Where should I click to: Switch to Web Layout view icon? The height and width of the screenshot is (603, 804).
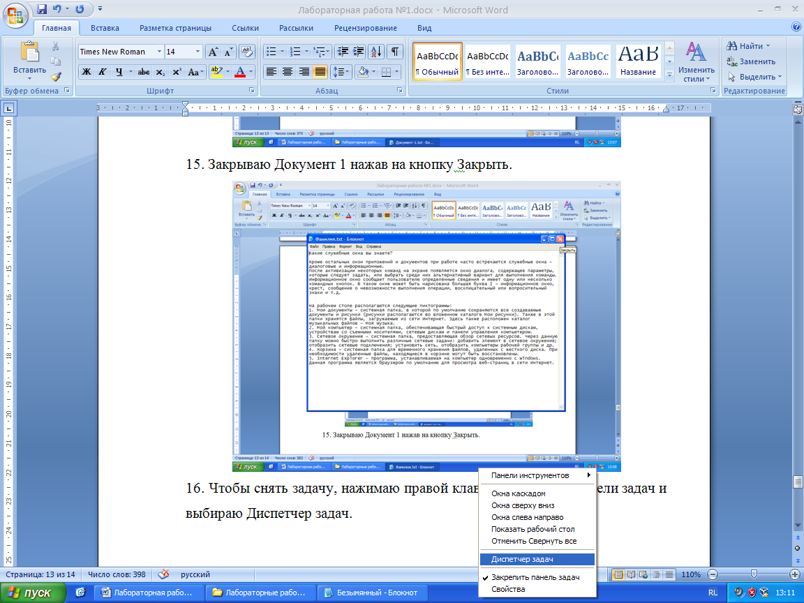644,575
